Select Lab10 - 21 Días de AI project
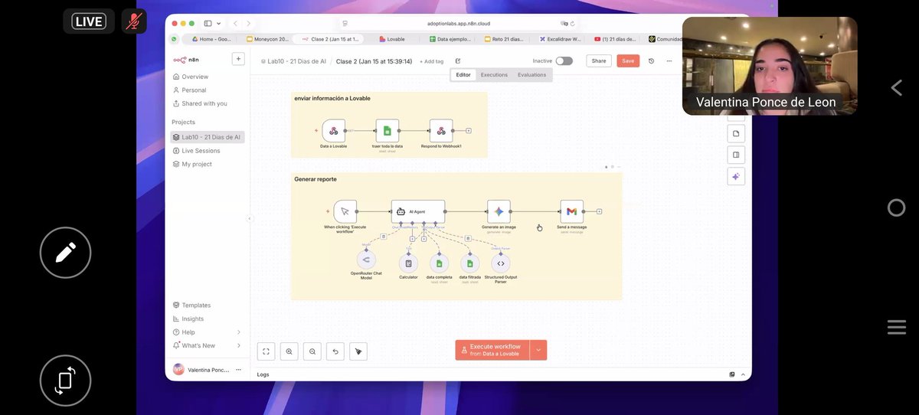Viewport: 919px width, 415px height. pos(207,137)
